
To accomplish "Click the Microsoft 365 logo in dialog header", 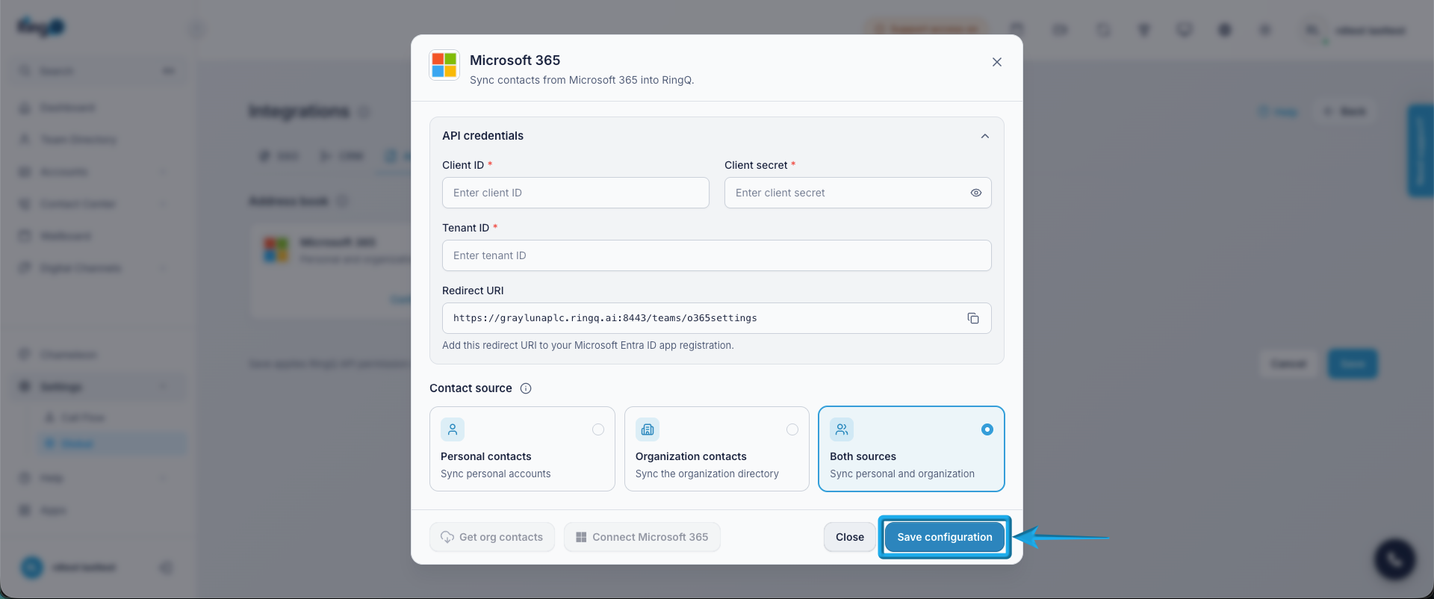I will (x=444, y=65).
